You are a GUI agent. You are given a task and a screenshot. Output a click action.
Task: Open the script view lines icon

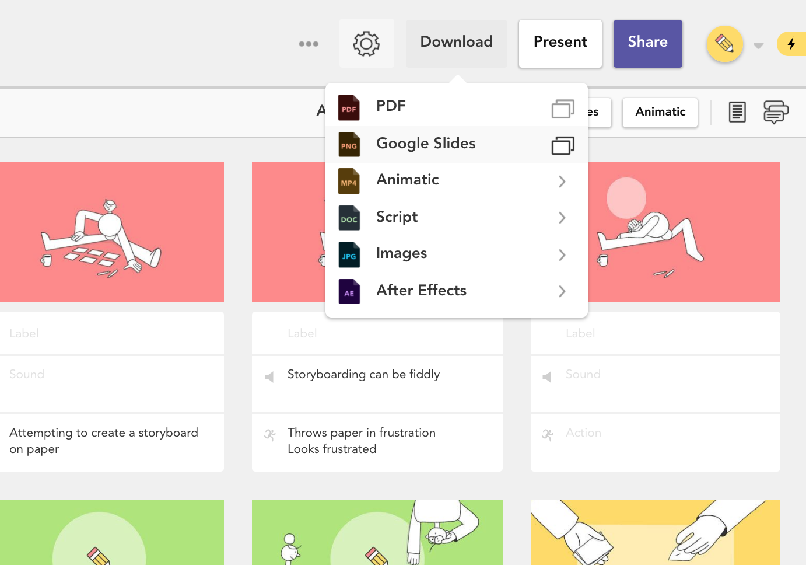737,111
